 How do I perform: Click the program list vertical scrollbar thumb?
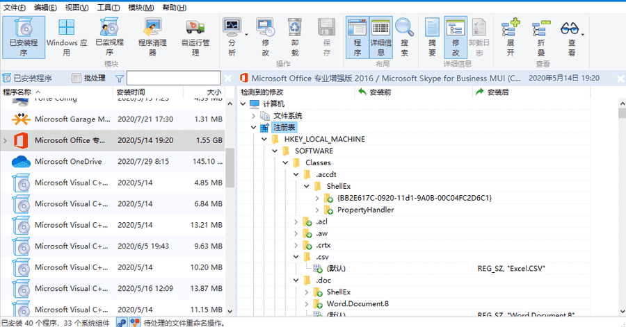[230, 167]
